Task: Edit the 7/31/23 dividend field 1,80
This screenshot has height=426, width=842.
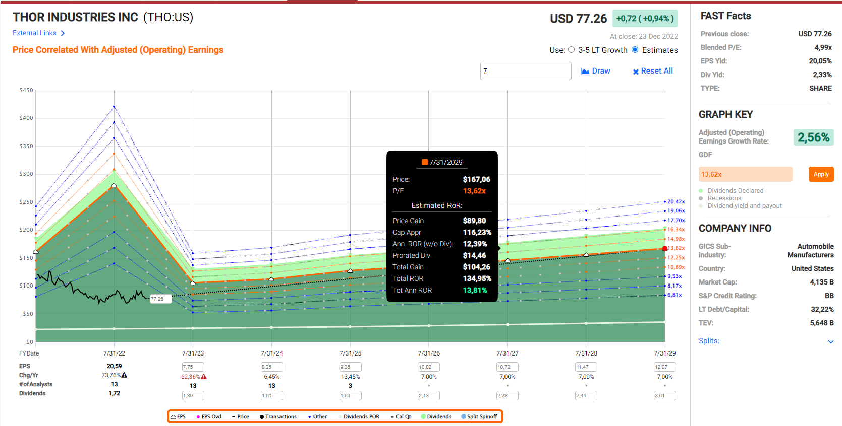Action: pos(193,396)
